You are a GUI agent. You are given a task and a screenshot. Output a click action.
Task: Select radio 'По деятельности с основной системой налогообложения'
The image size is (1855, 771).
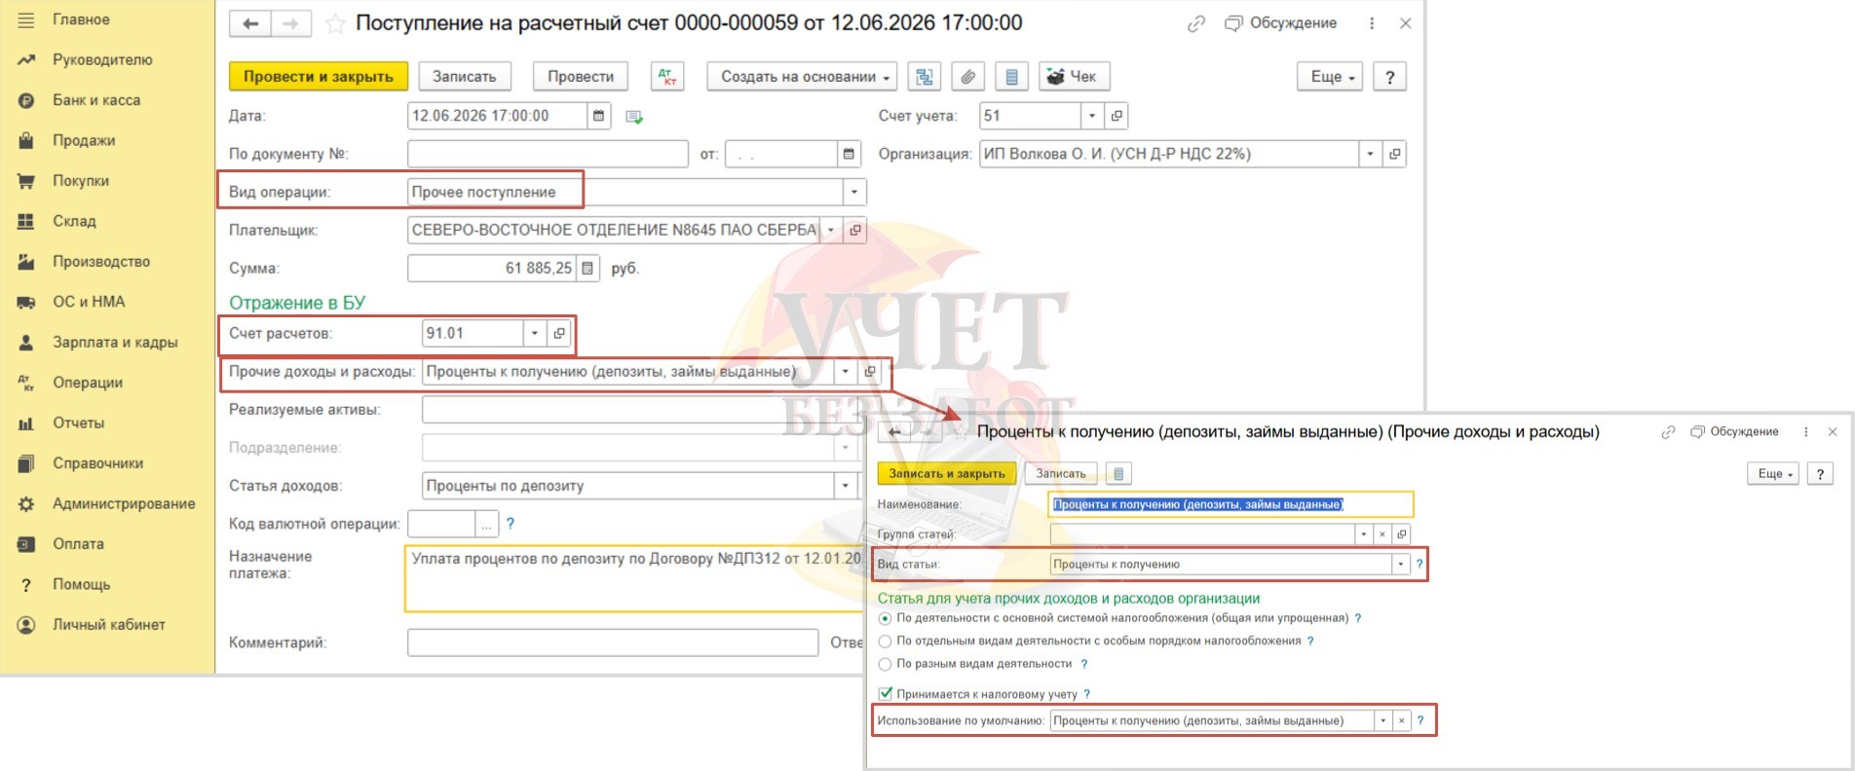(885, 618)
